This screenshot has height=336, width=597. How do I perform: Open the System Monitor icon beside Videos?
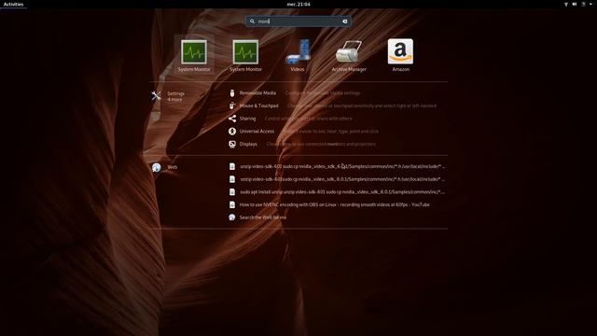tap(245, 54)
